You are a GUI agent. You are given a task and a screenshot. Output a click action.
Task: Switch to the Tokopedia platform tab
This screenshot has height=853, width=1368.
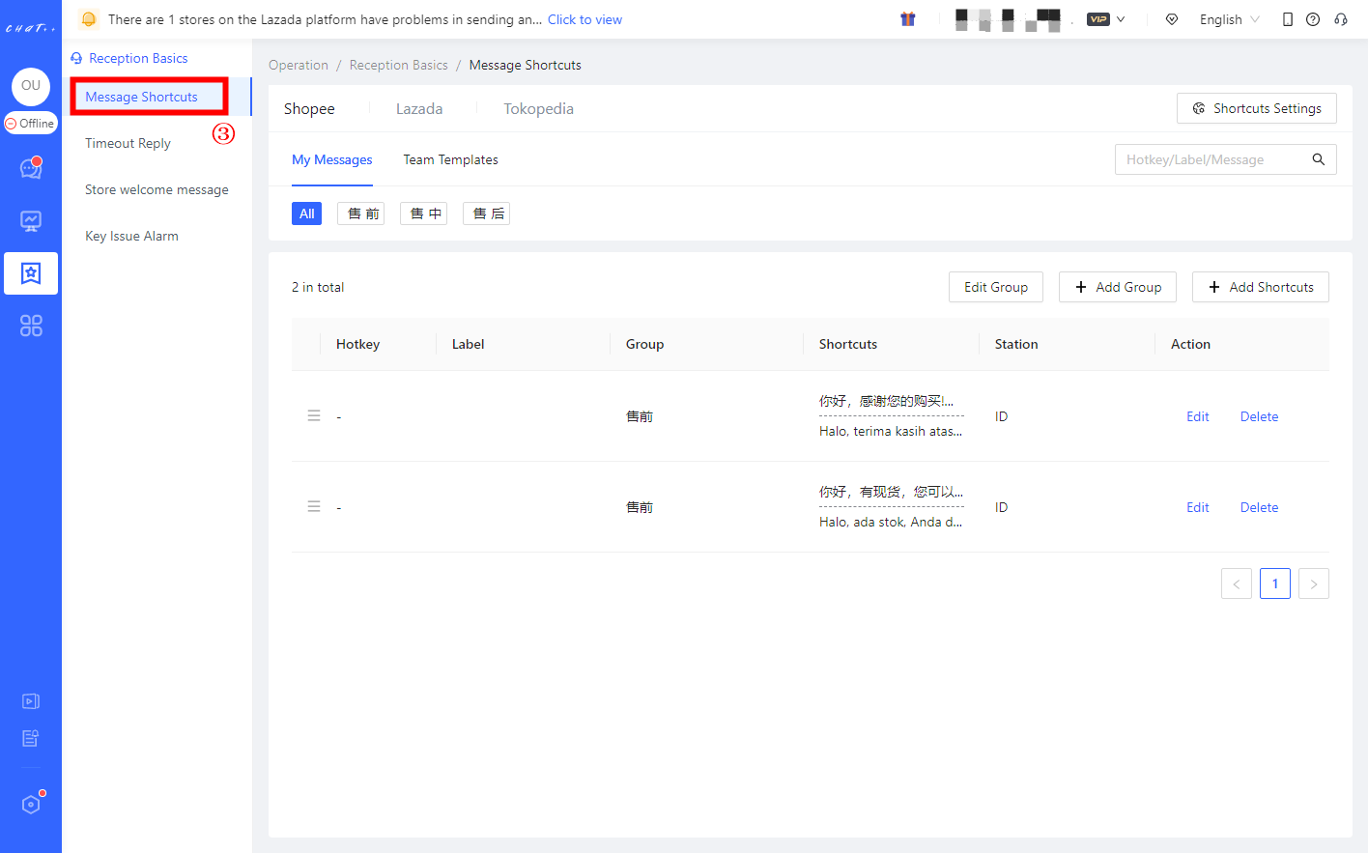[538, 109]
